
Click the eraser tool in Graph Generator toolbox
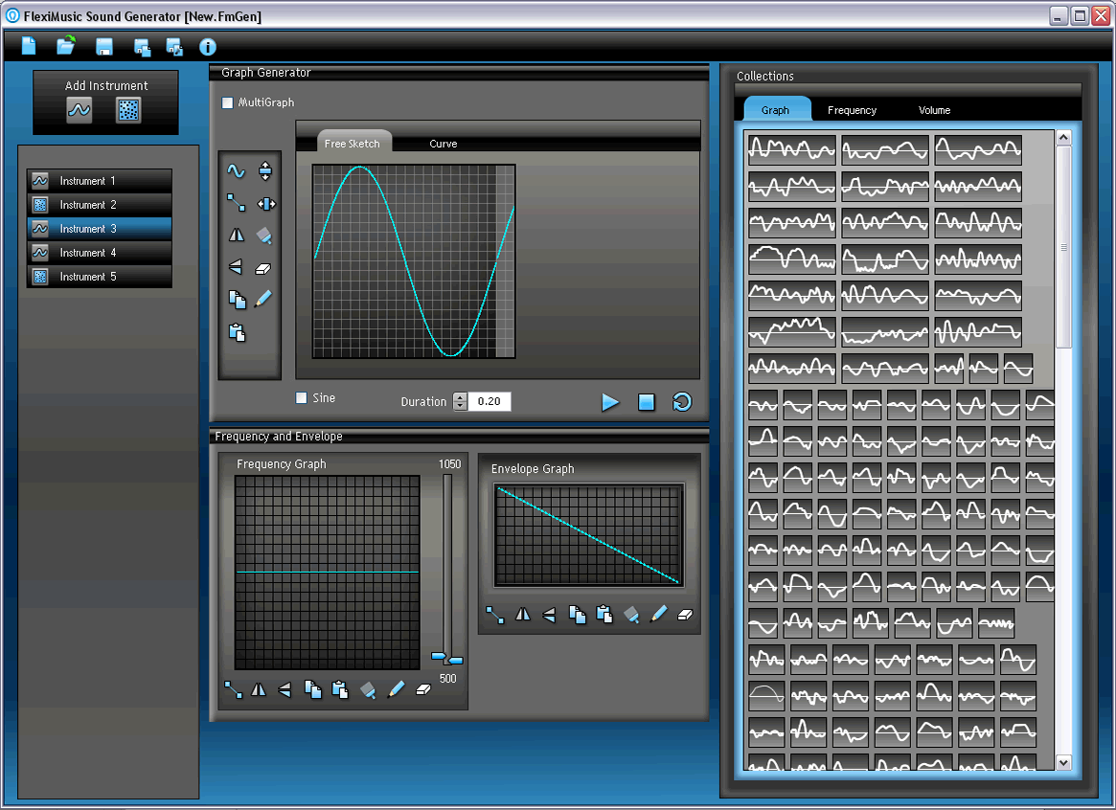pos(264,269)
